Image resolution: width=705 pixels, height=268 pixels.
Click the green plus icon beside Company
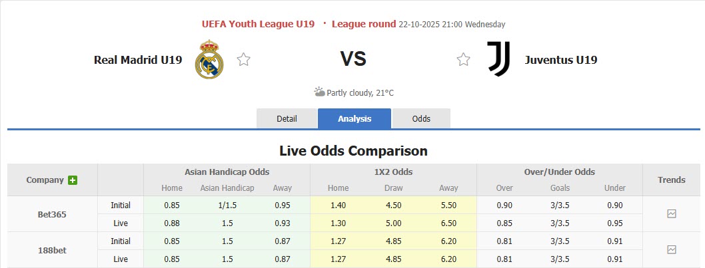(x=73, y=180)
